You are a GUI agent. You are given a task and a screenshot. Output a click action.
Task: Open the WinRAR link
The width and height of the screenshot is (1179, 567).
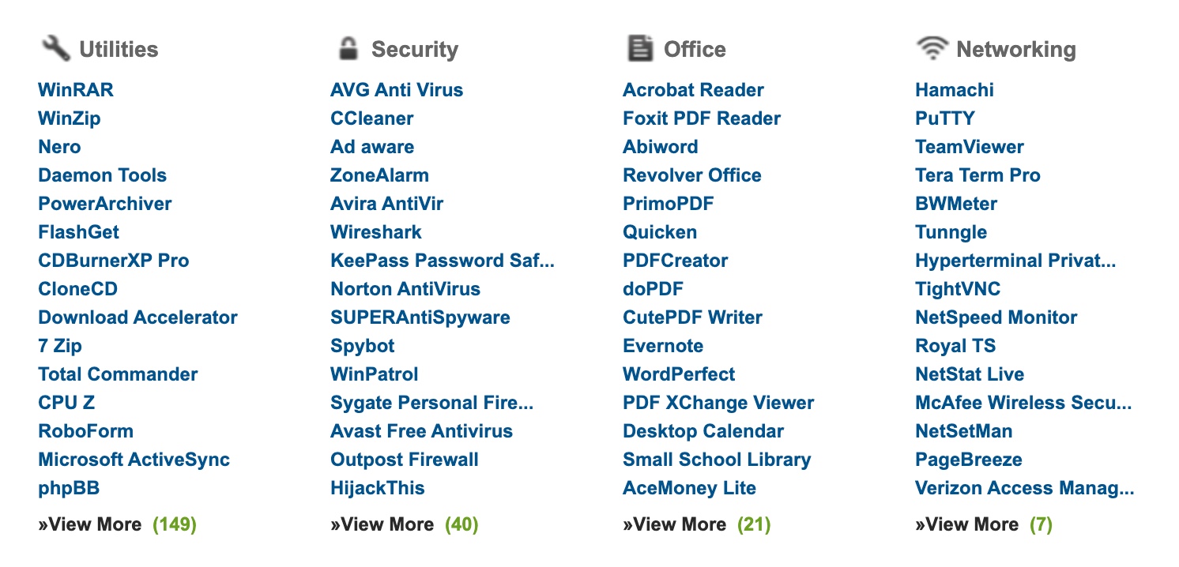pos(76,90)
